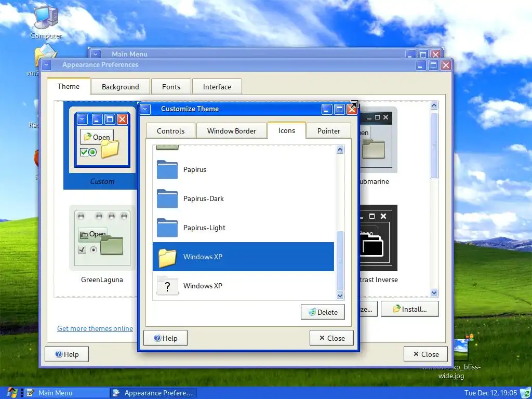Click the Install... button
This screenshot has height=399, width=532.
click(x=409, y=309)
